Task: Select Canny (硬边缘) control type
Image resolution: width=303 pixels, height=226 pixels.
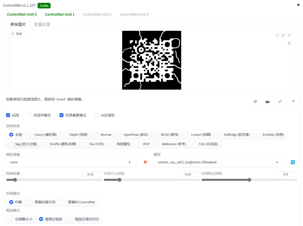Action: pyautogui.click(x=43, y=134)
